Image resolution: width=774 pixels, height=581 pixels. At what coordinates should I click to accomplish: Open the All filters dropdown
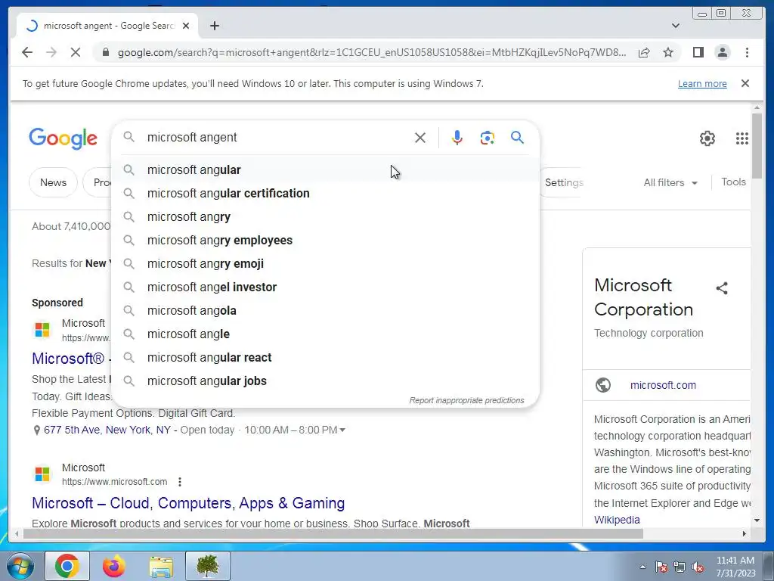670,182
